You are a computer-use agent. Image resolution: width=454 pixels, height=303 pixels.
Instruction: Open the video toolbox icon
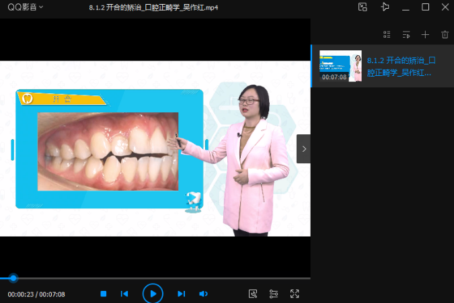253,294
